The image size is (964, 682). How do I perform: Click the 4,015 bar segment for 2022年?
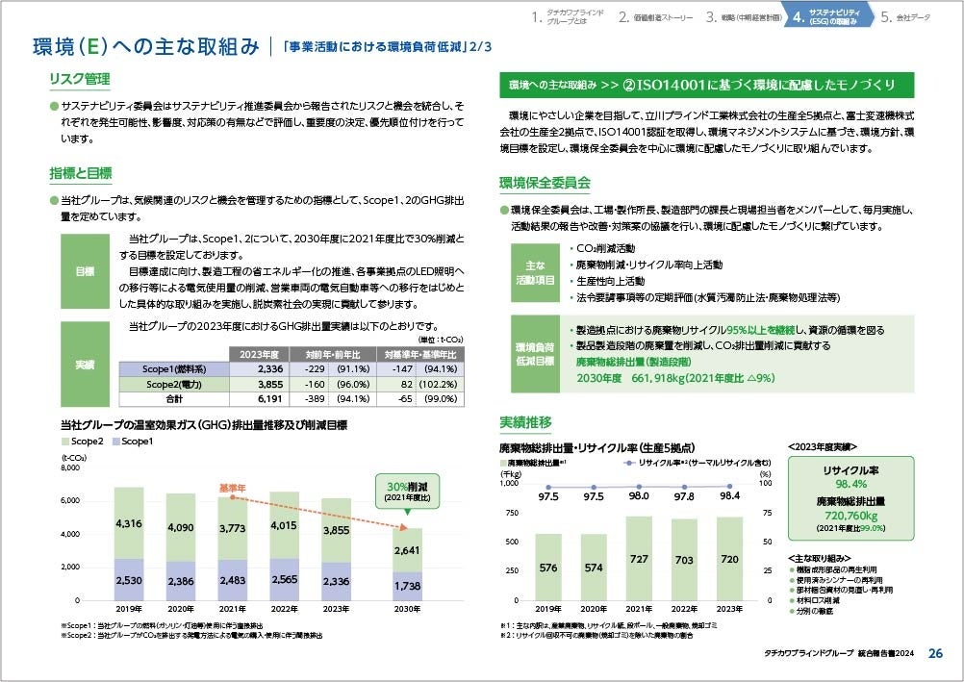pyautogui.click(x=284, y=525)
